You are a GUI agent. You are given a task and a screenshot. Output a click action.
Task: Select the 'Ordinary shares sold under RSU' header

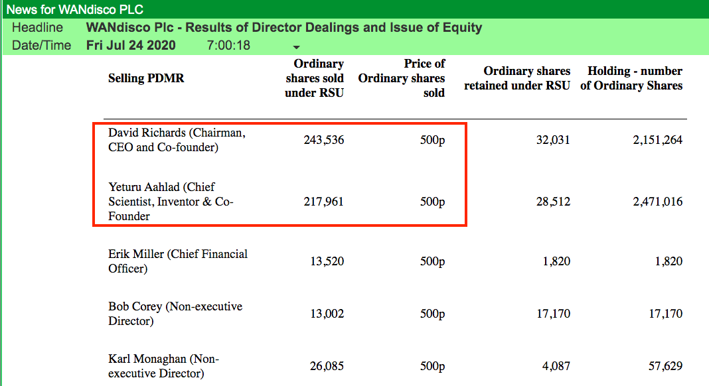(314, 78)
